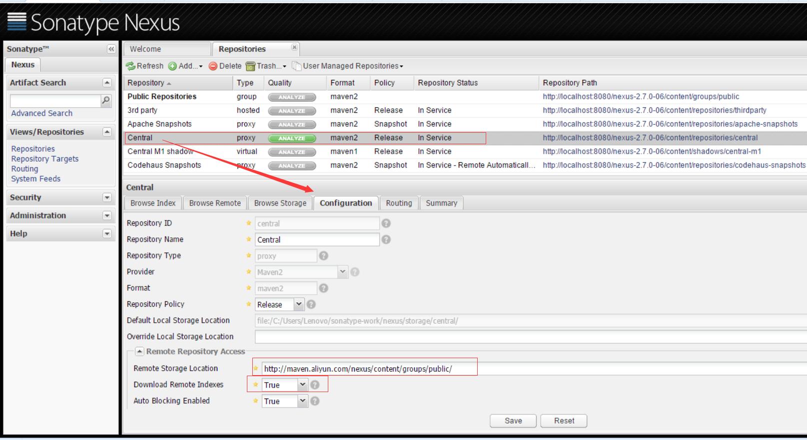Collapse the Artifact Search panel

click(x=107, y=83)
